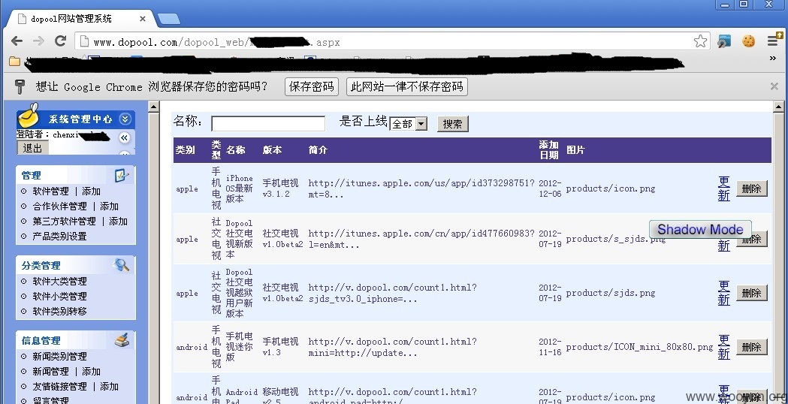Open the Chrome menu icon
Screen dimensions: 788x404
(x=774, y=41)
